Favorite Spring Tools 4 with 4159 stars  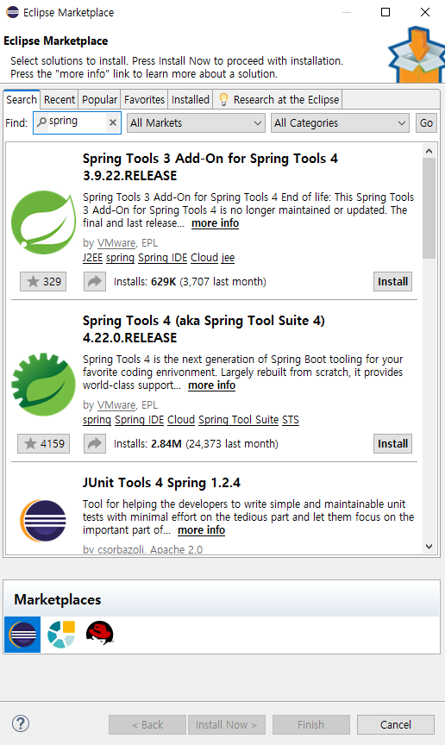[43, 443]
